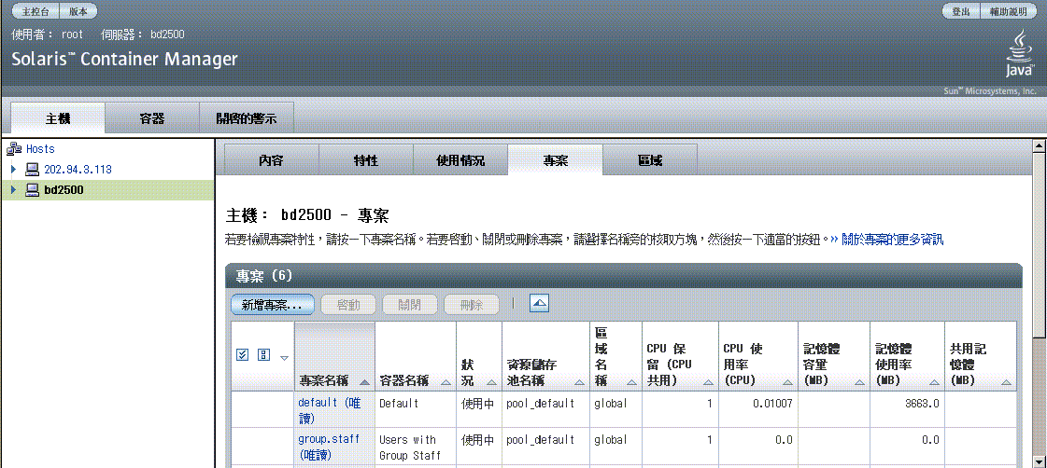Click the 登出 logout button
This screenshot has width=1047, height=468.
click(961, 11)
